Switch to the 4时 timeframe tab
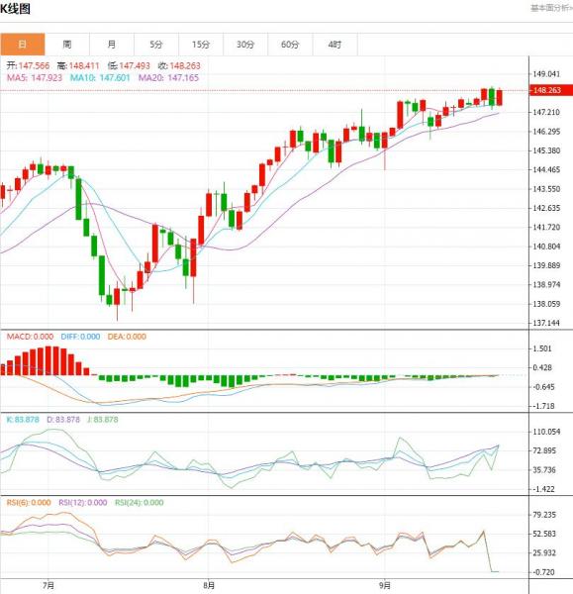This screenshot has width=573, height=594. point(334,45)
